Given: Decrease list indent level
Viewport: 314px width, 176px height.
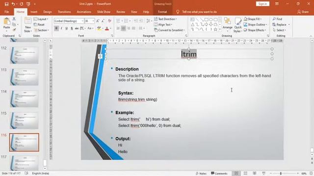Looking at the screenshot, I should coord(136,21).
